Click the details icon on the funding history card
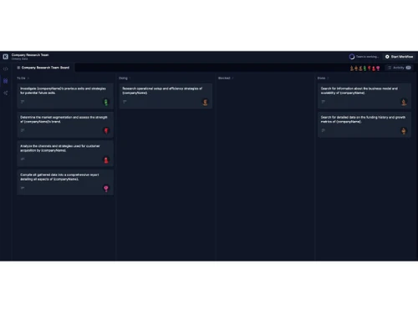This screenshot has width=418, height=313. point(323,130)
